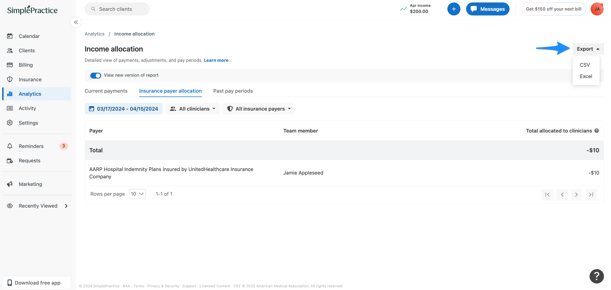Click the Requests calendar-clock icon
This screenshot has height=290, width=611.
(x=10, y=160)
